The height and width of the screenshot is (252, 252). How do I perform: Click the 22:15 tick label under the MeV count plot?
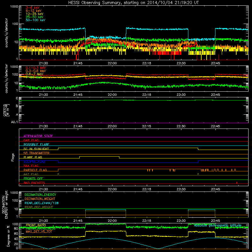pos(146,95)
